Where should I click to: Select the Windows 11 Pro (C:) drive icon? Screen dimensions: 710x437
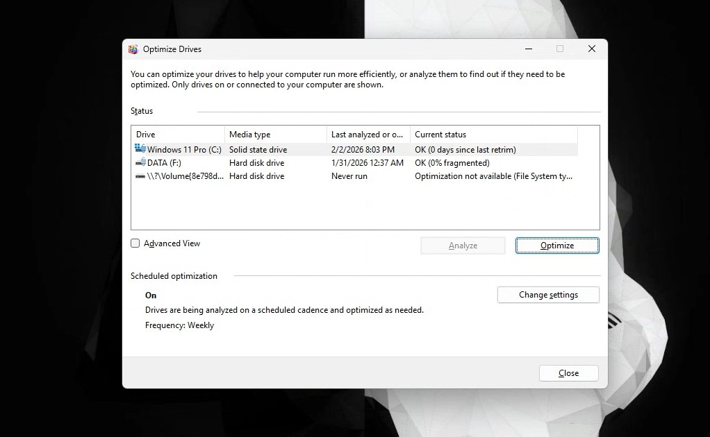click(140, 149)
